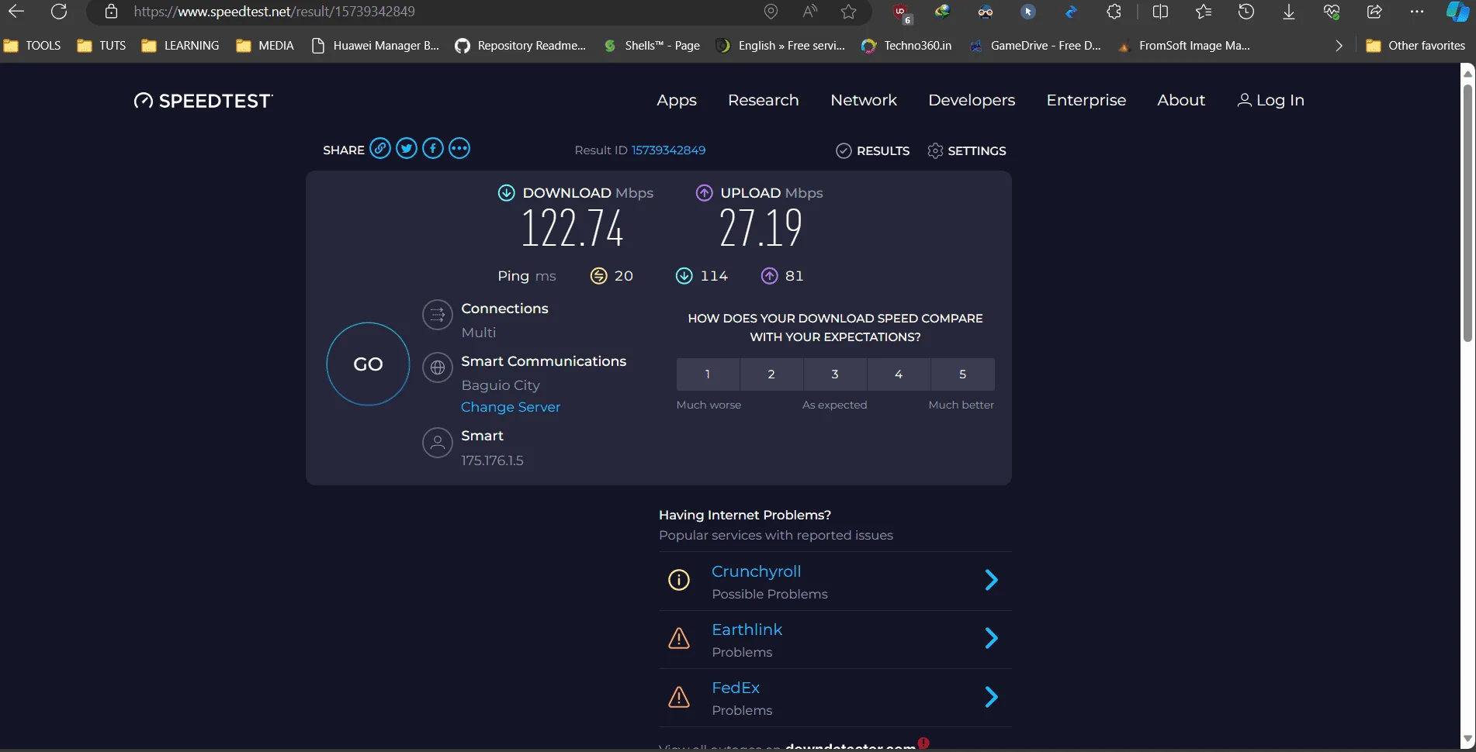Open the uBlock Origin extension
The width and height of the screenshot is (1476, 752).
click(x=902, y=12)
